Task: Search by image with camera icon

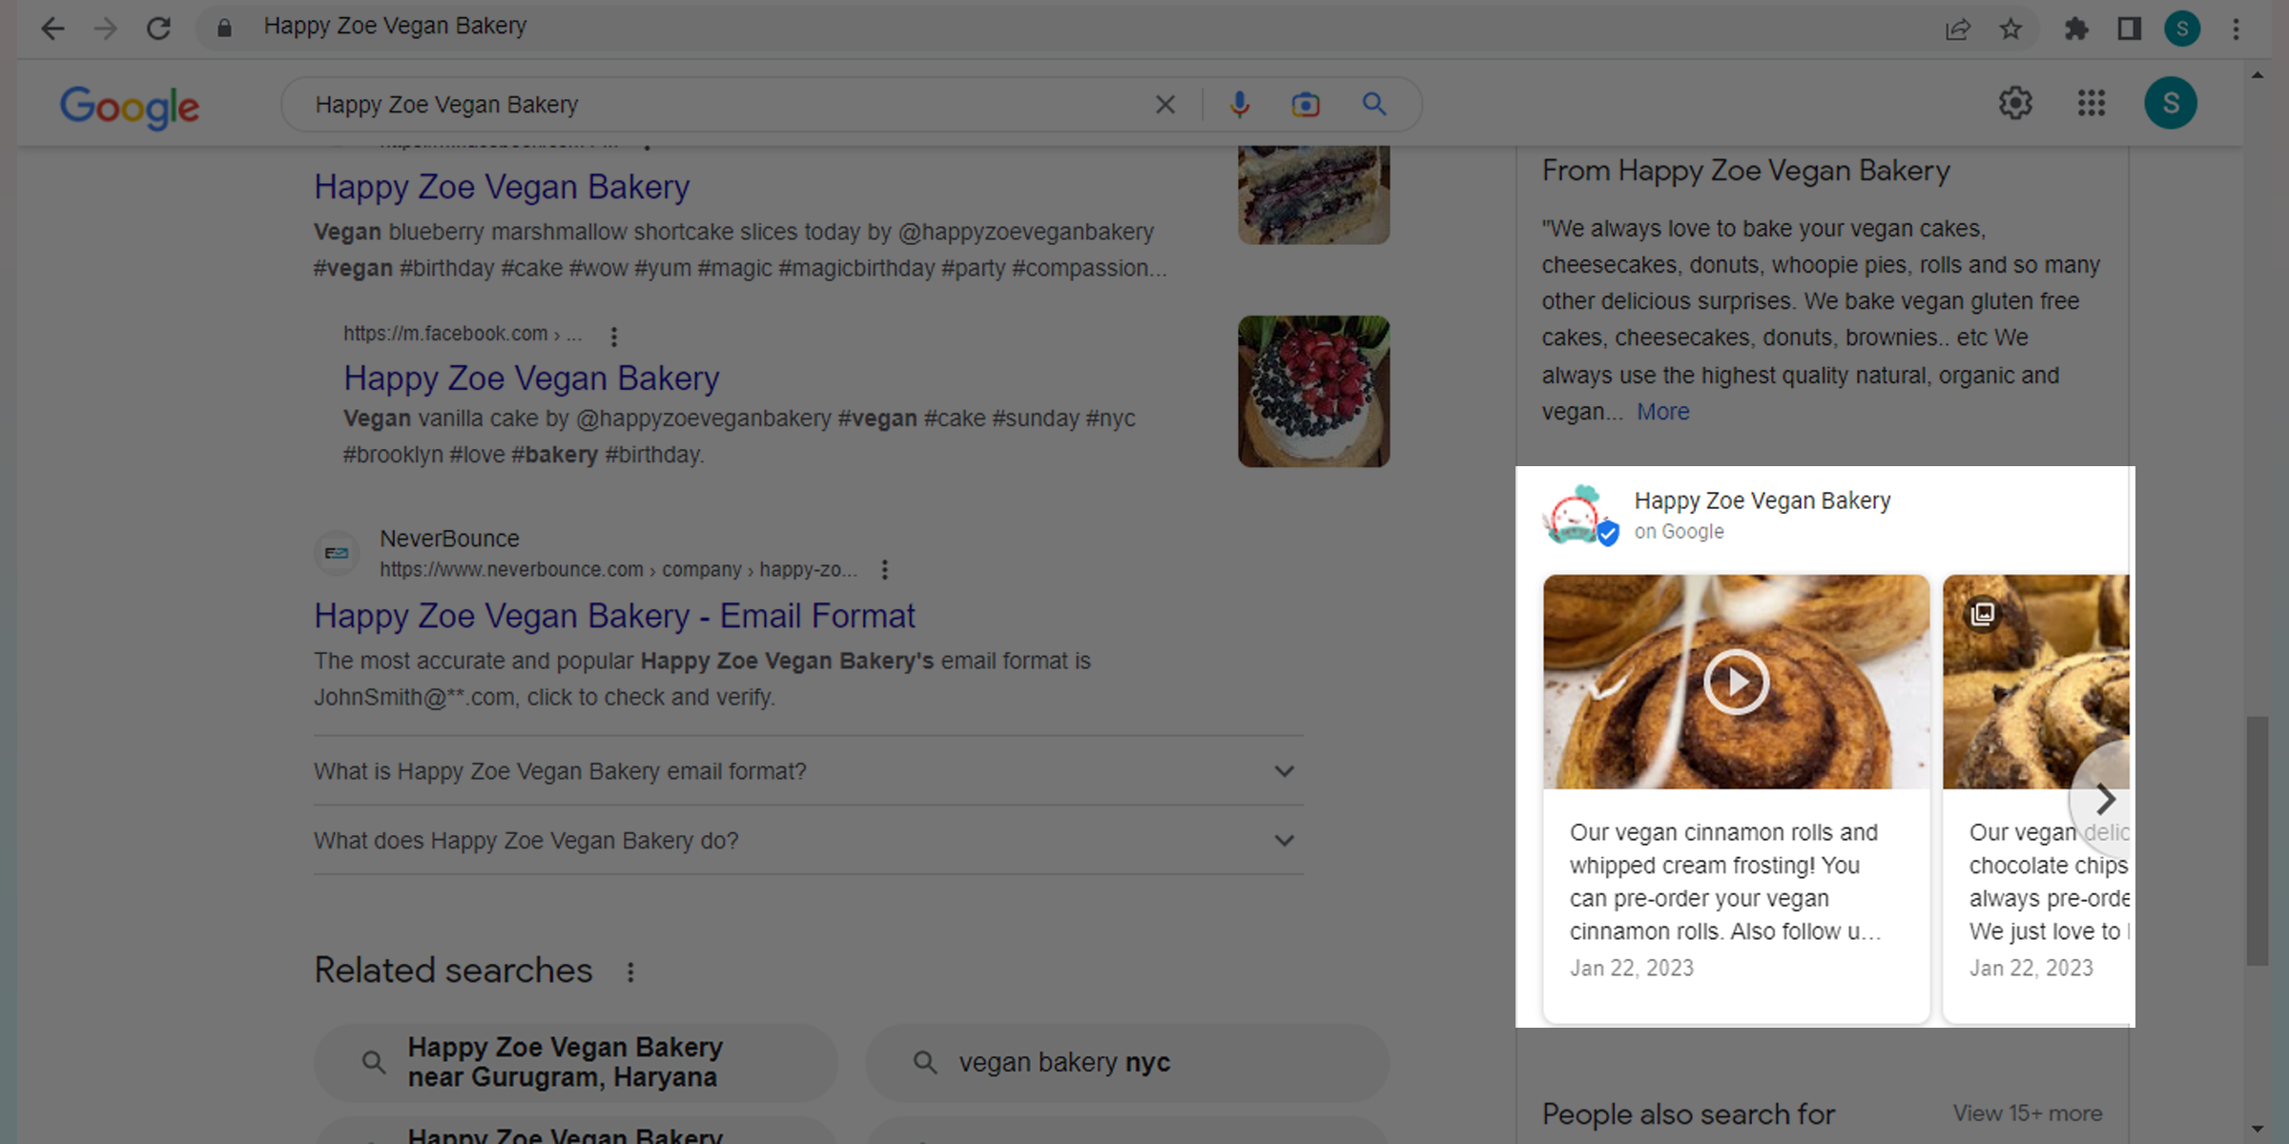Action: (x=1306, y=104)
